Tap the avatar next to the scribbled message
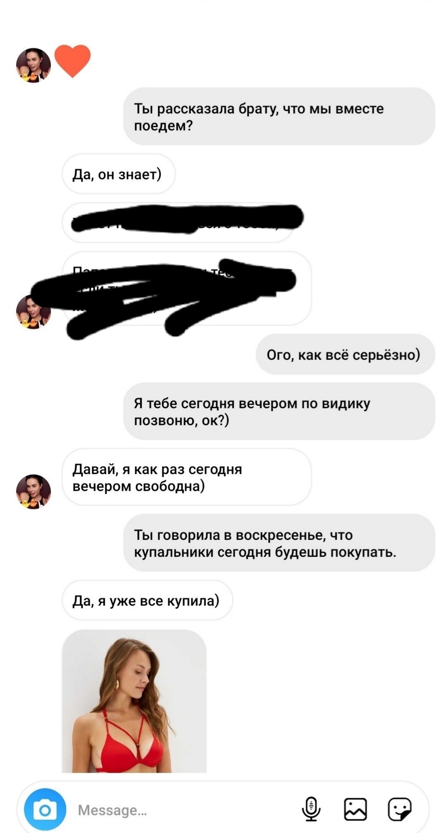Viewport: 439px width, 833px height. (x=33, y=312)
